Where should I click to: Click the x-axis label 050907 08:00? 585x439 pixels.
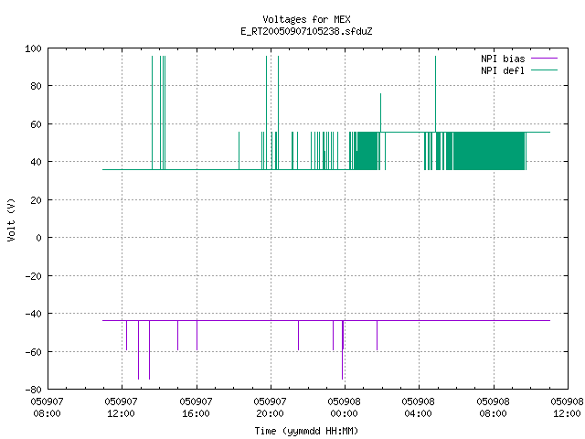tap(47, 407)
